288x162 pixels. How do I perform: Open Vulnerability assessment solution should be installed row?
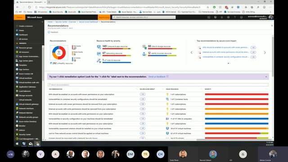[158, 129]
